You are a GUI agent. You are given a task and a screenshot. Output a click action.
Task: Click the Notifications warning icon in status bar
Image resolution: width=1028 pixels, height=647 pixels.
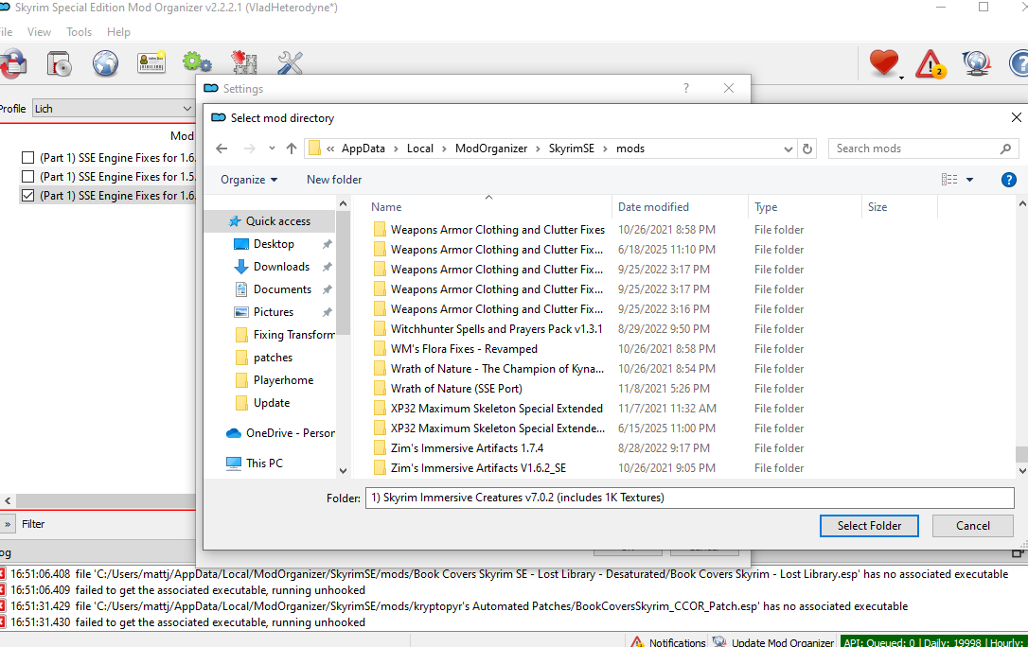pyautogui.click(x=637, y=641)
